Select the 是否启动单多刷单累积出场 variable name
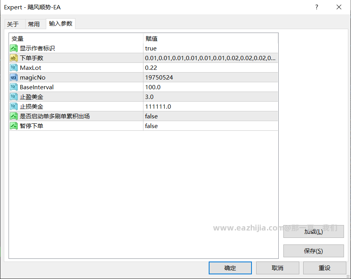 [55, 116]
